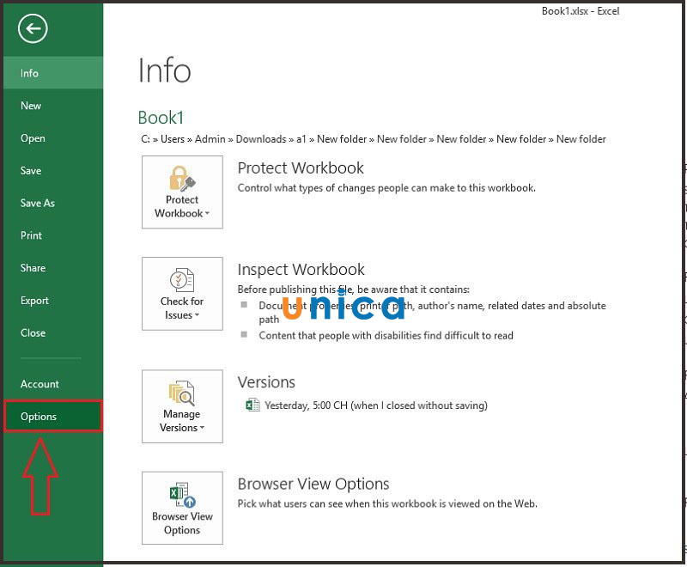Click the Protect Workbook heading text
Screen dimensions: 687x567
pyautogui.click(x=301, y=168)
